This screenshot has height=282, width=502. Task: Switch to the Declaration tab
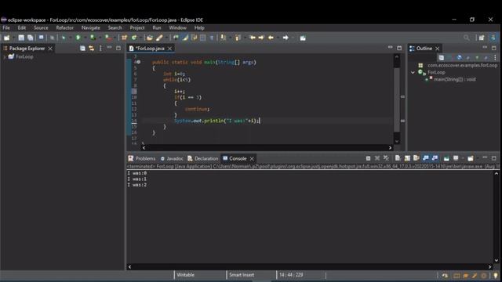[202, 158]
